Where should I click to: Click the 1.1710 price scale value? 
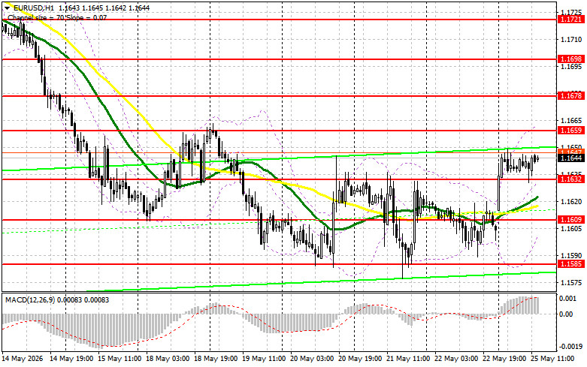[x=572, y=40]
